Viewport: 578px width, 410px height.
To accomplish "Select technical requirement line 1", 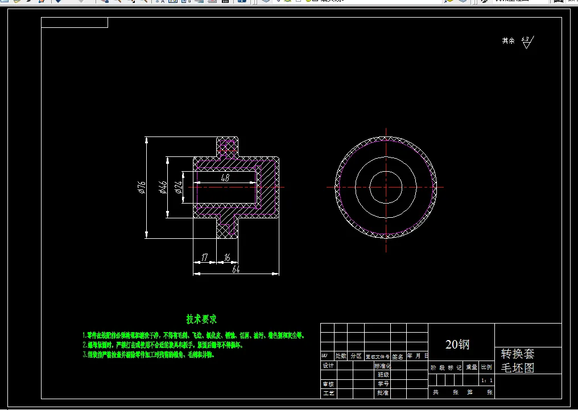I will click(x=193, y=336).
